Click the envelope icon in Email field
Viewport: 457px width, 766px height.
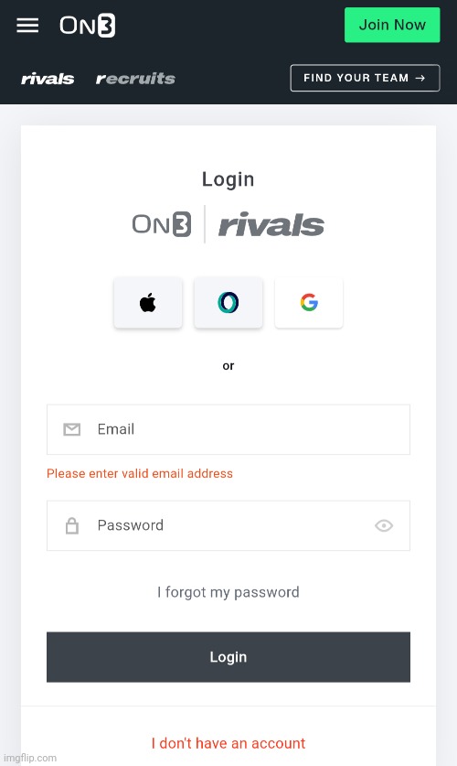point(71,429)
